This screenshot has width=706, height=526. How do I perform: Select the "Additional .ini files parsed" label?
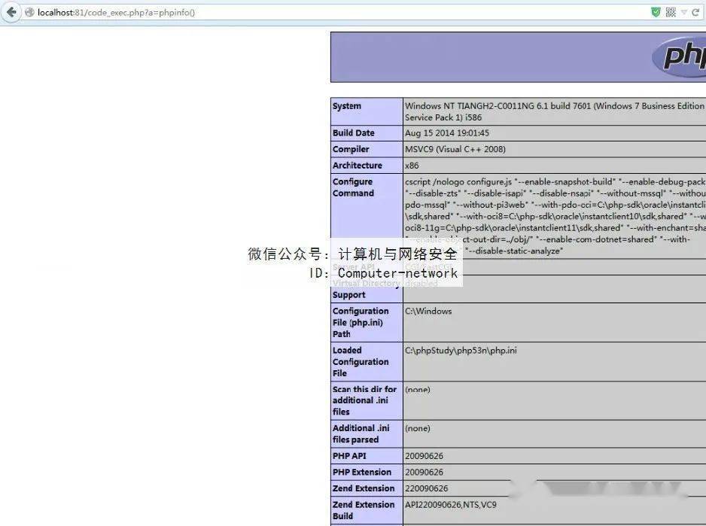coord(361,433)
